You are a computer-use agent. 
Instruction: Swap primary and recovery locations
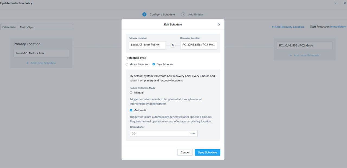(173, 45)
